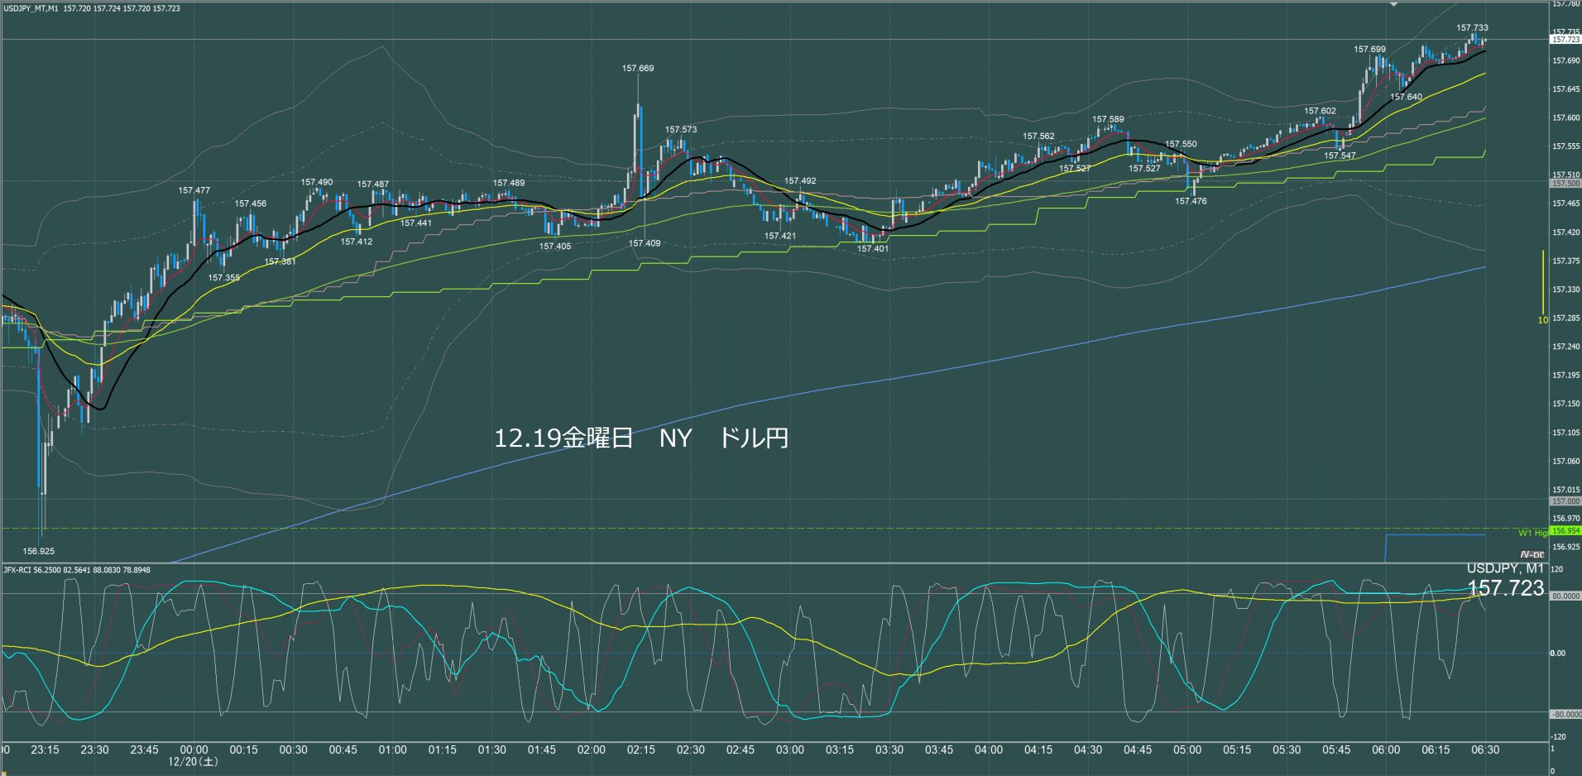Select the W1 High level label
This screenshot has width=1582, height=776.
point(1532,533)
